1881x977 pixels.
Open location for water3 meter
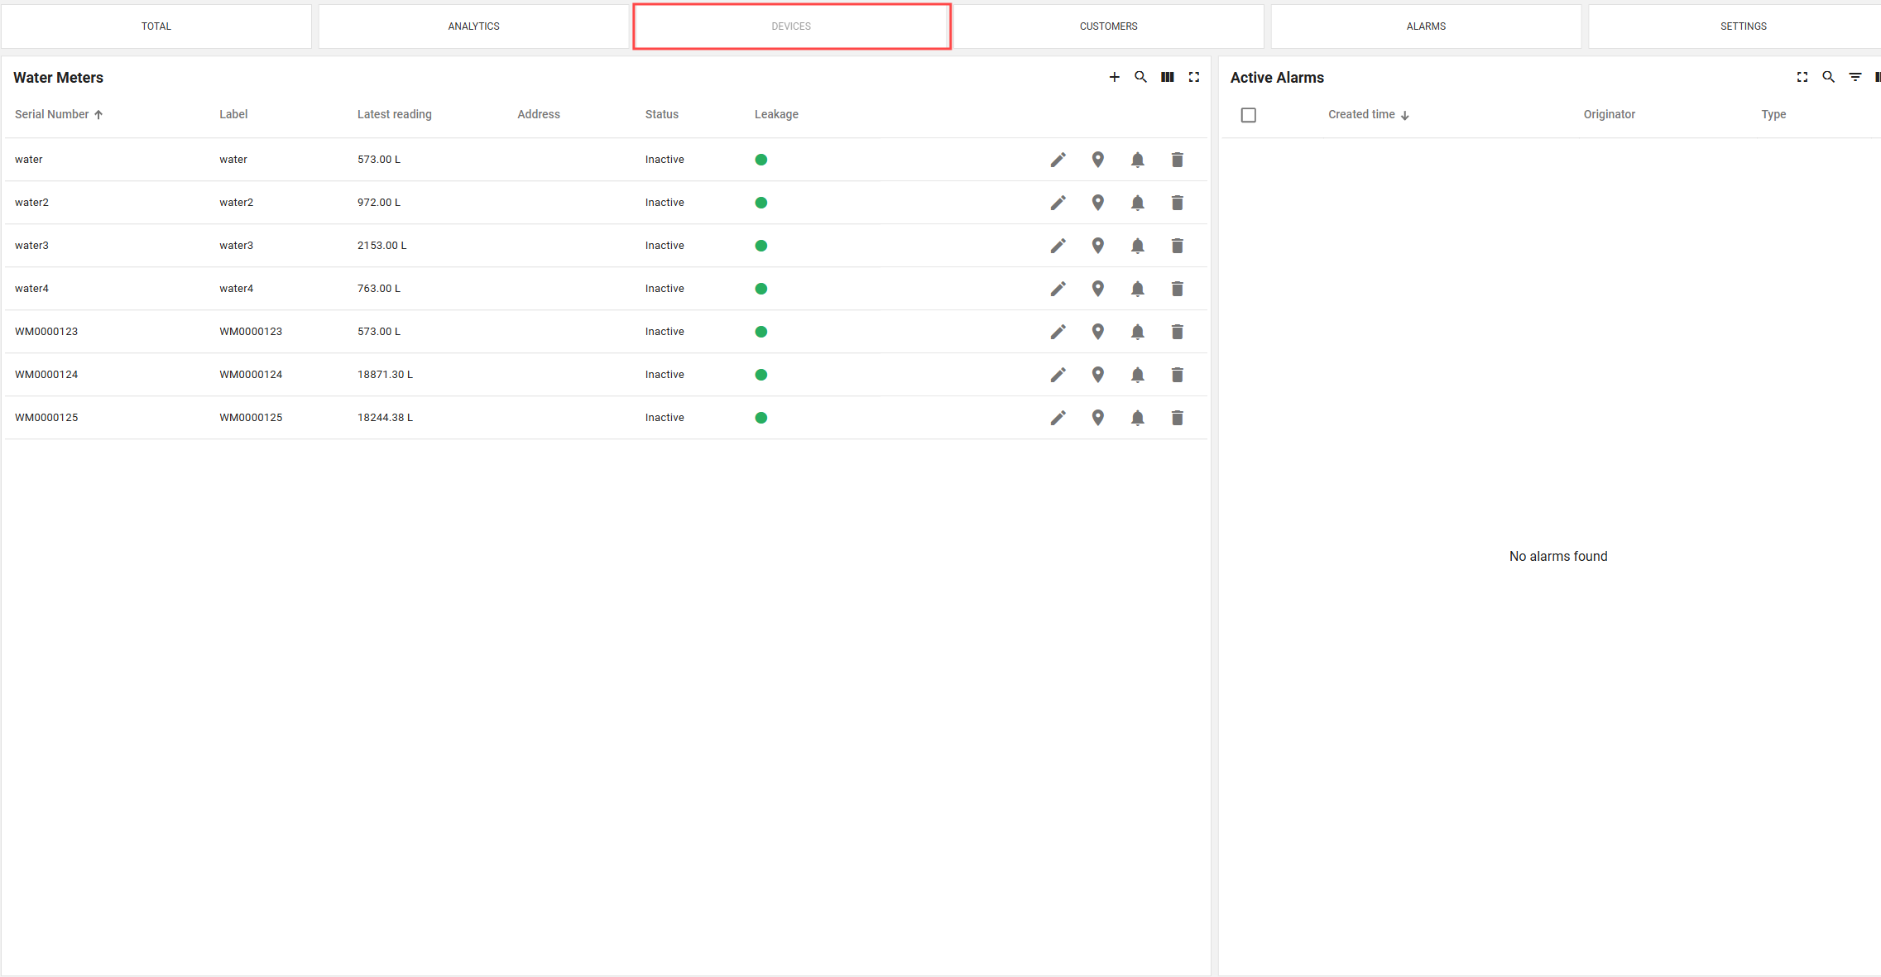1097,246
